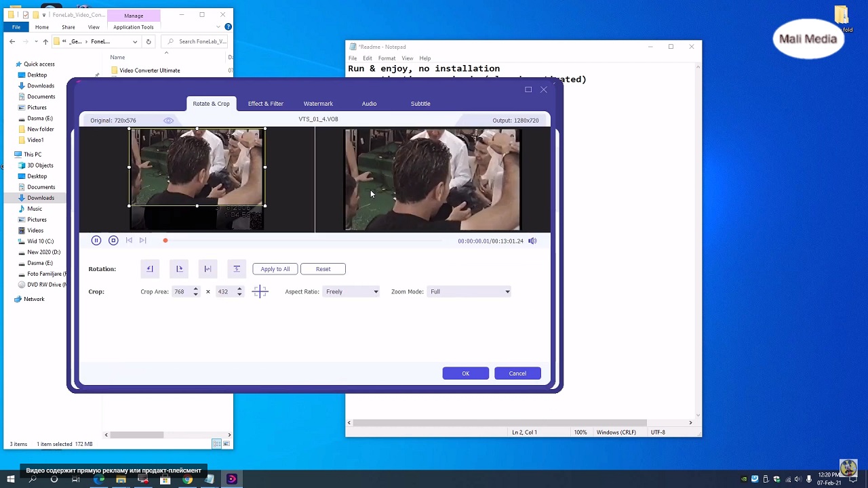Open the Watermark tab
Image resolution: width=868 pixels, height=488 pixels.
318,104
